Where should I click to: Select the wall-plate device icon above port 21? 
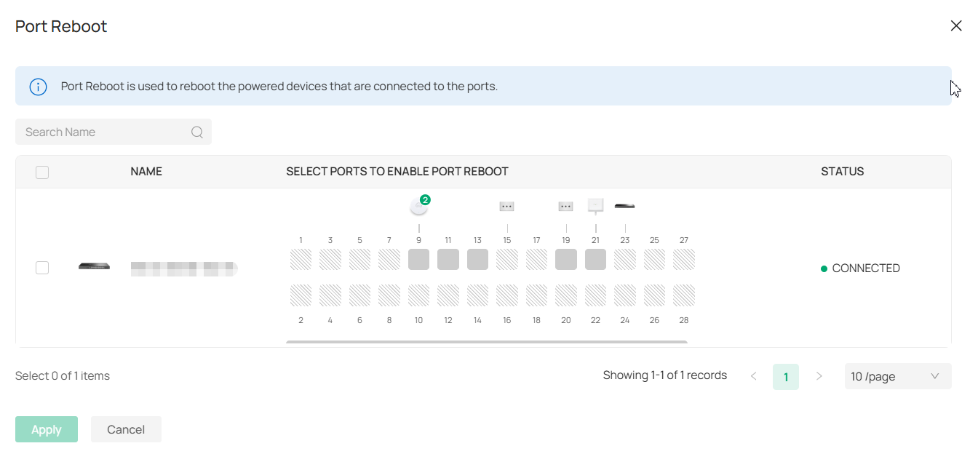595,205
